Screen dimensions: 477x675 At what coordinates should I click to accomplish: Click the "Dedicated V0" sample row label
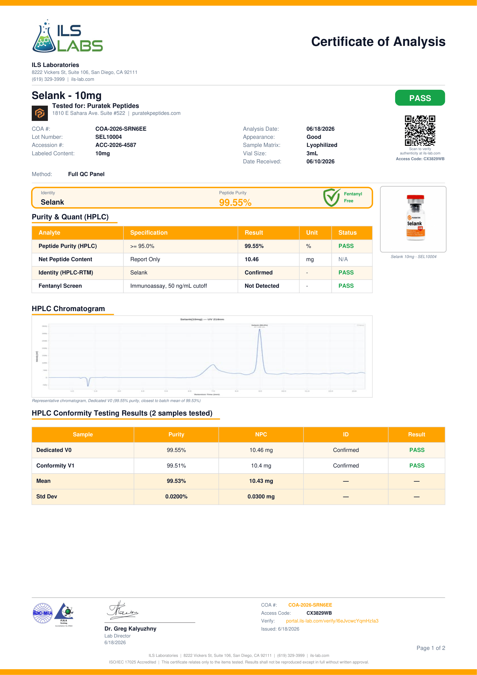point(54,450)
